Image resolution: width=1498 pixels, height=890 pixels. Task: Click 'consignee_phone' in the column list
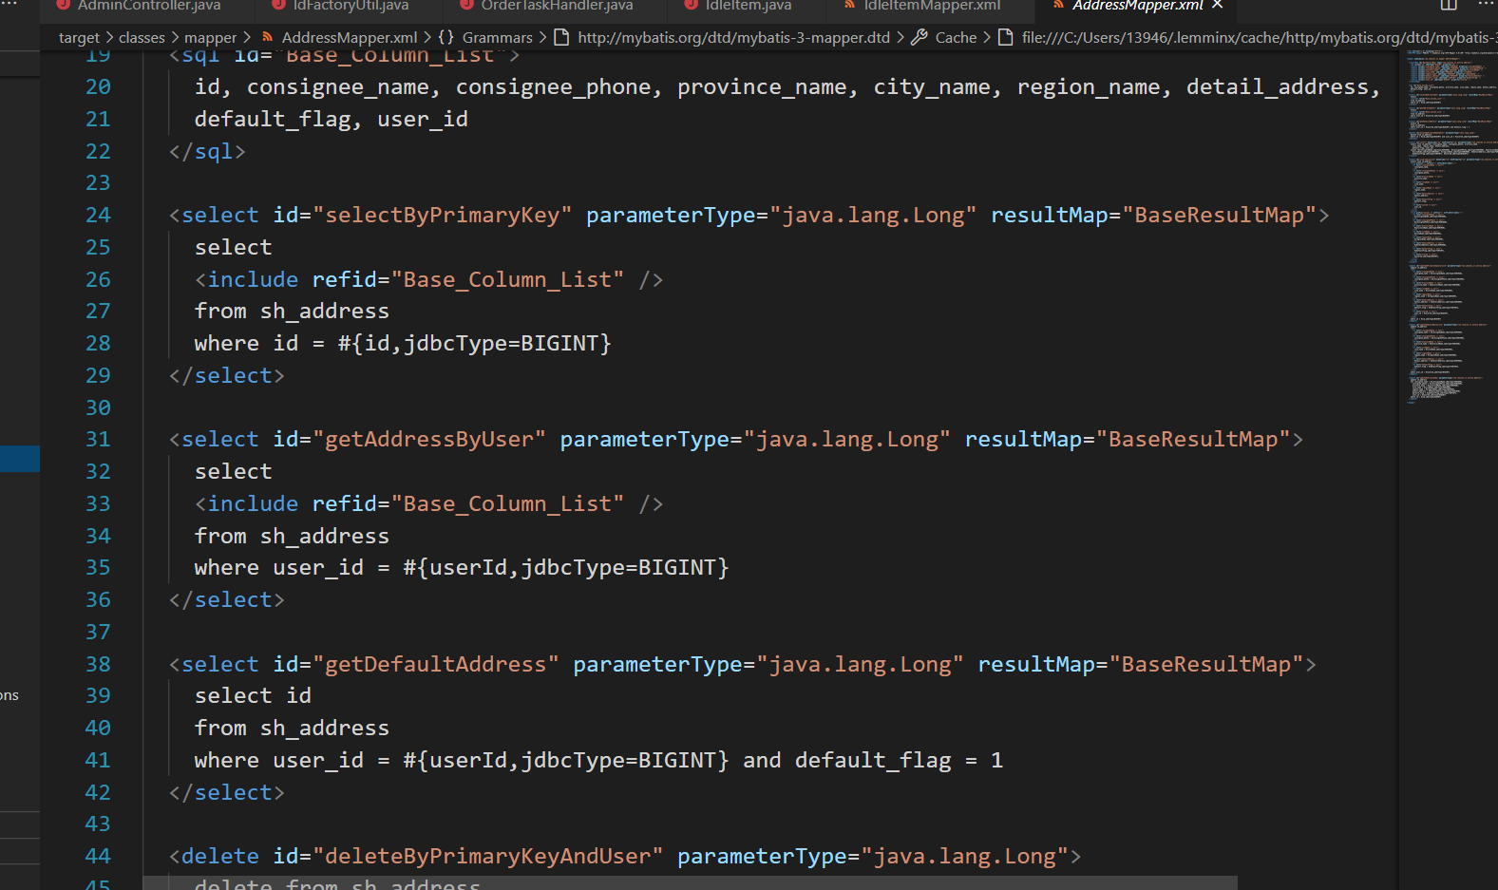tap(554, 87)
